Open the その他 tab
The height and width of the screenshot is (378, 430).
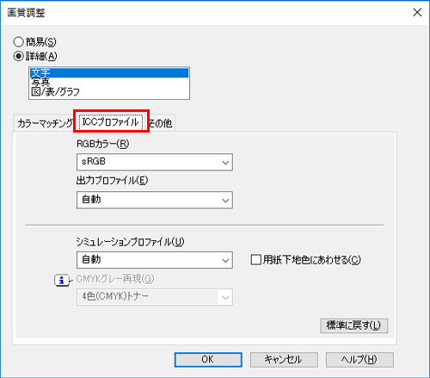[161, 123]
